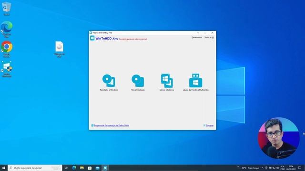Open Microsoft Store from the taskbar
This screenshot has width=305, height=171.
coord(90,168)
